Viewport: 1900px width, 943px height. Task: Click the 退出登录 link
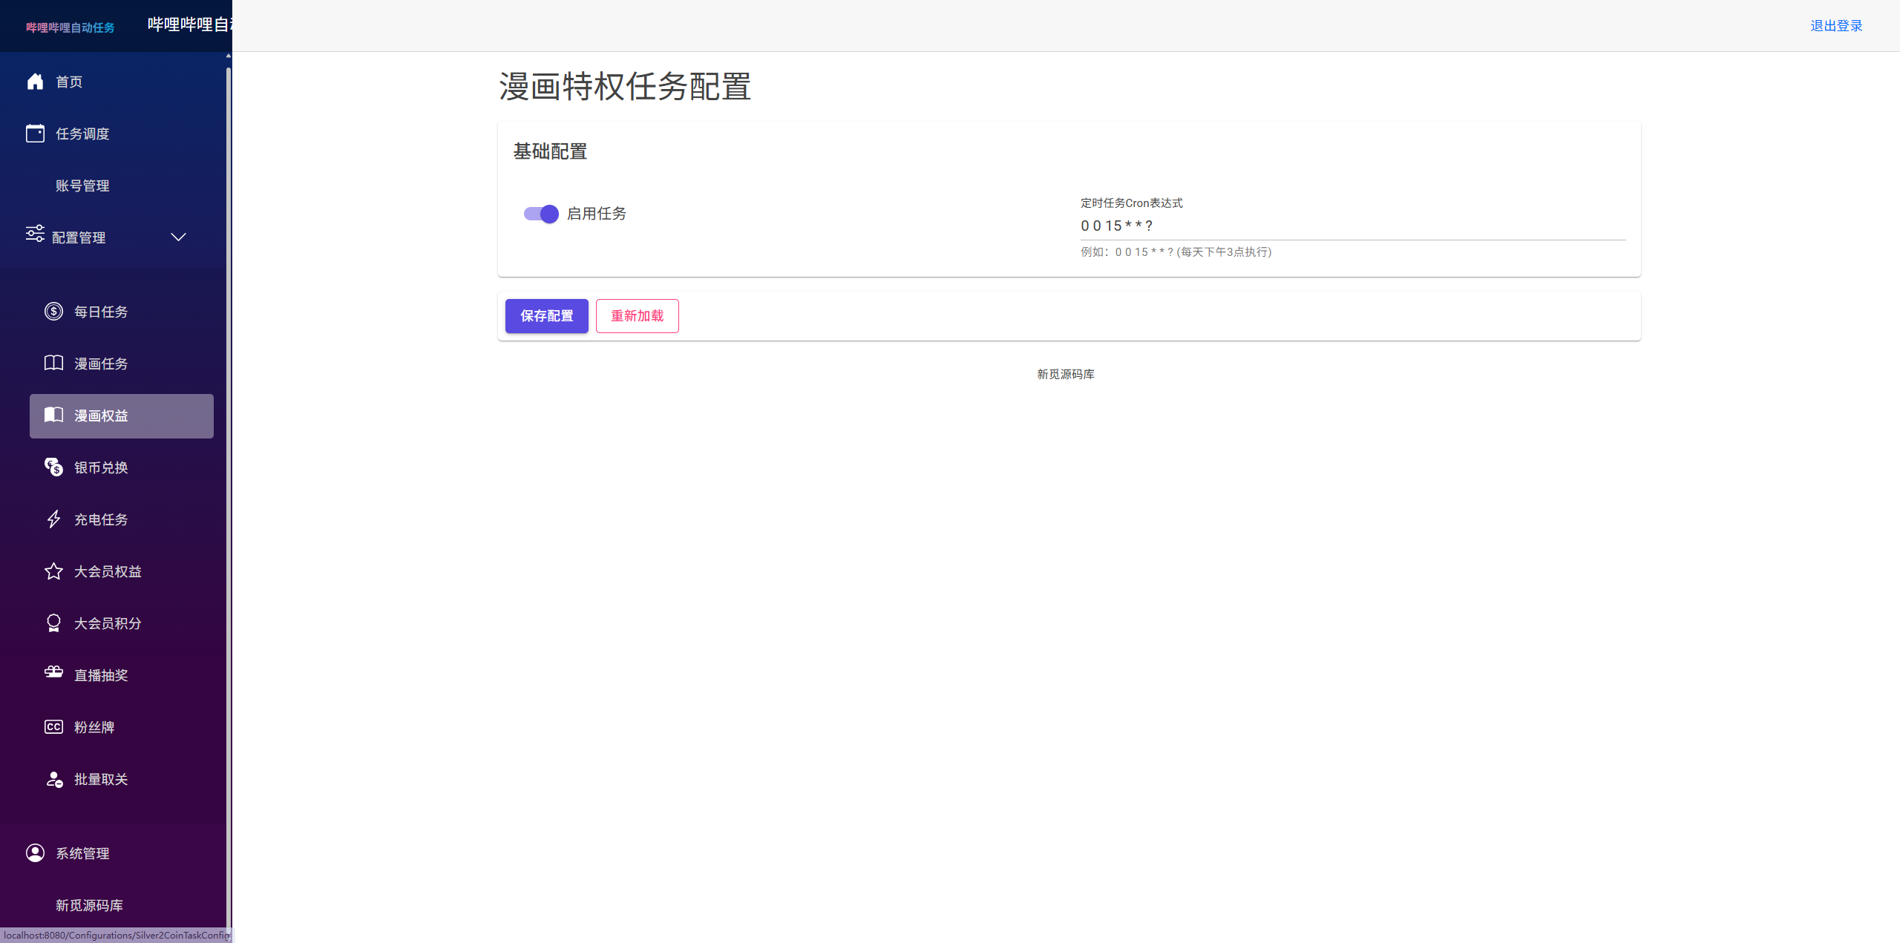point(1836,25)
